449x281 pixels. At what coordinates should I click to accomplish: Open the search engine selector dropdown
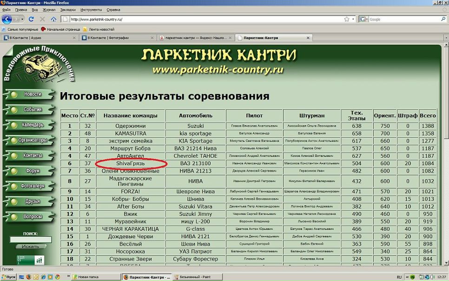click(x=363, y=19)
